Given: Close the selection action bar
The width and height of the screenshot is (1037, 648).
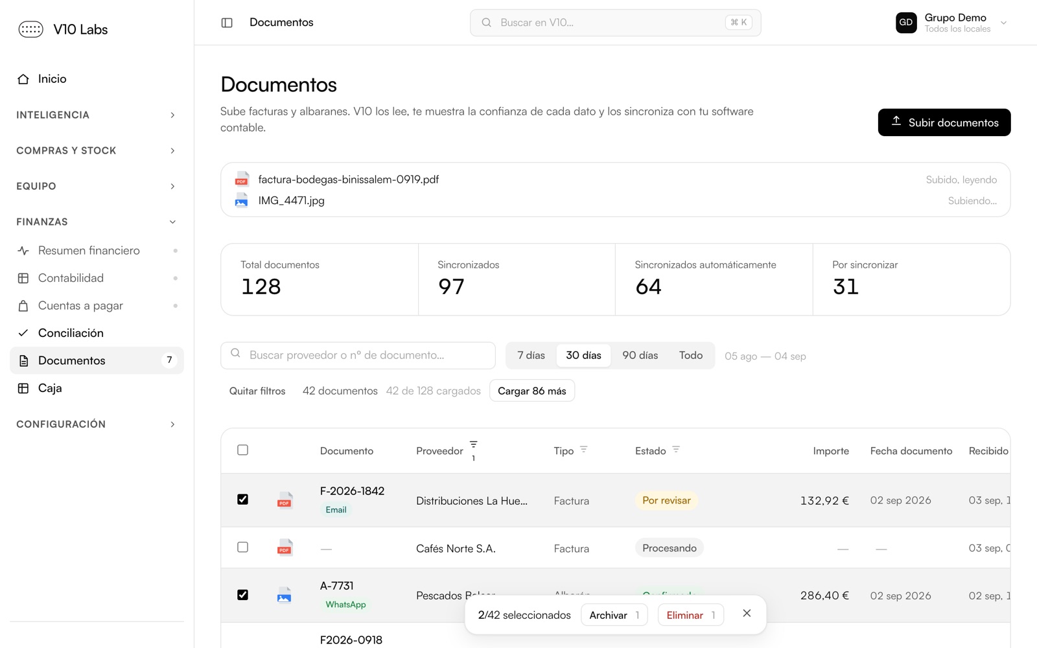Looking at the screenshot, I should pos(747,613).
